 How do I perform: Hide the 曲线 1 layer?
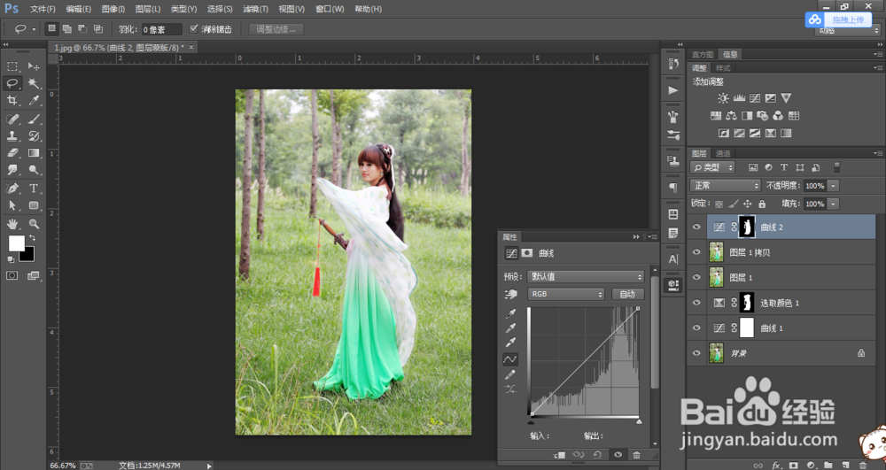click(x=696, y=327)
